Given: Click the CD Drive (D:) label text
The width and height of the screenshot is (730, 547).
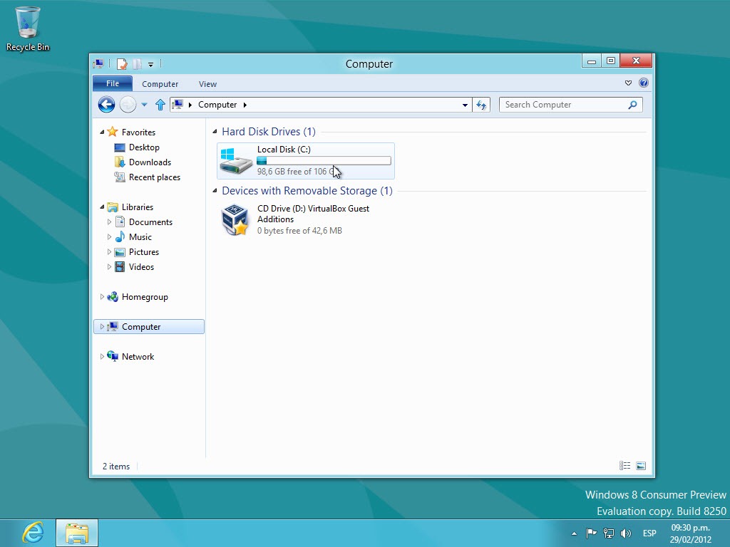Looking at the screenshot, I should tap(314, 214).
